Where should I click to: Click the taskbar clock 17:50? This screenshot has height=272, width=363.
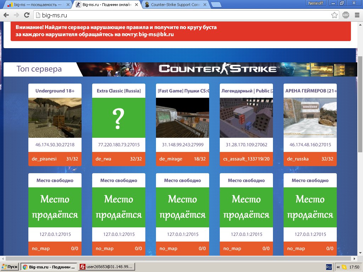coord(354,267)
